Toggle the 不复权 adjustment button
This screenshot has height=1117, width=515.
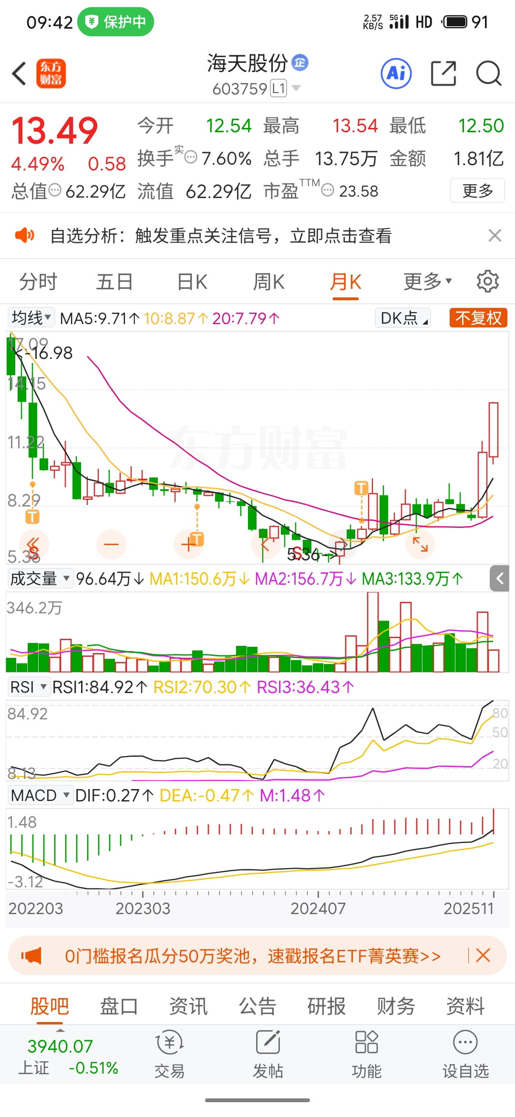tap(478, 317)
